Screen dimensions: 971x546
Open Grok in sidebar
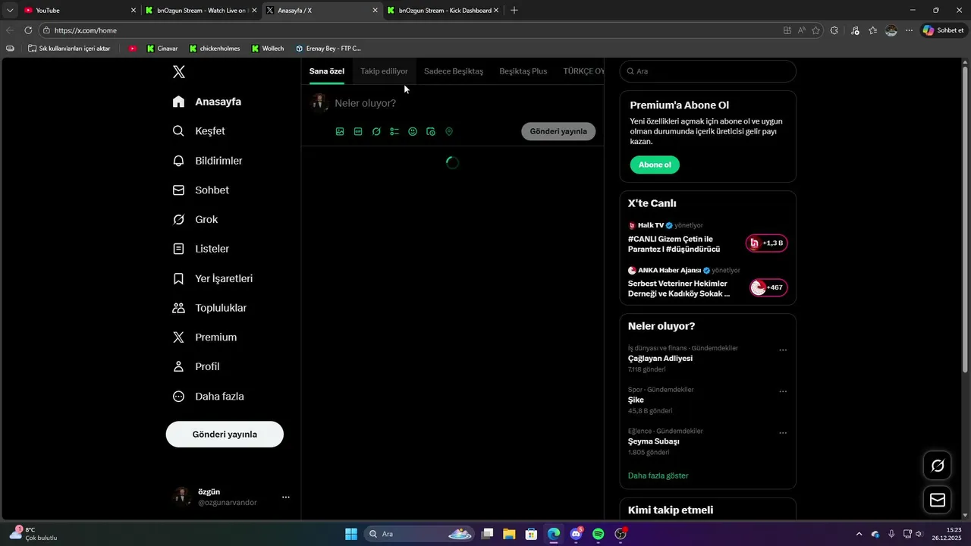pos(196,219)
